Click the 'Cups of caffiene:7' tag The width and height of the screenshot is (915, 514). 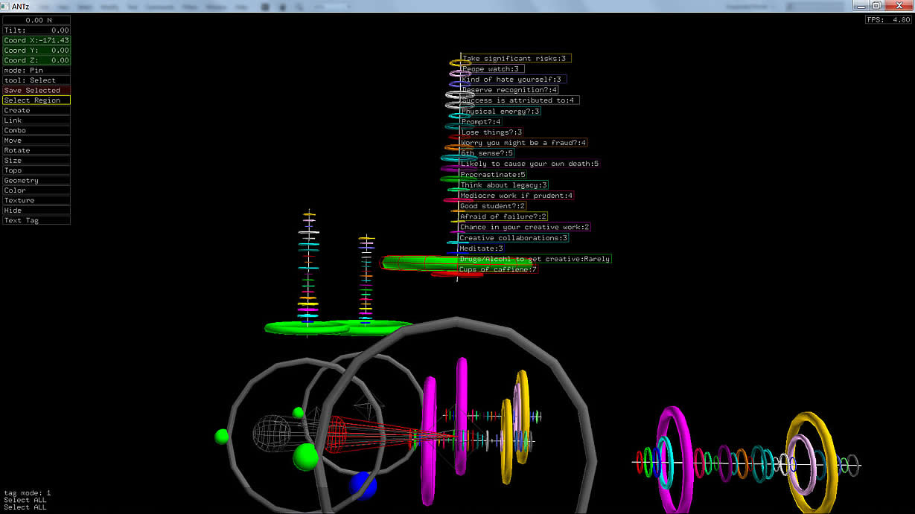[x=497, y=269]
